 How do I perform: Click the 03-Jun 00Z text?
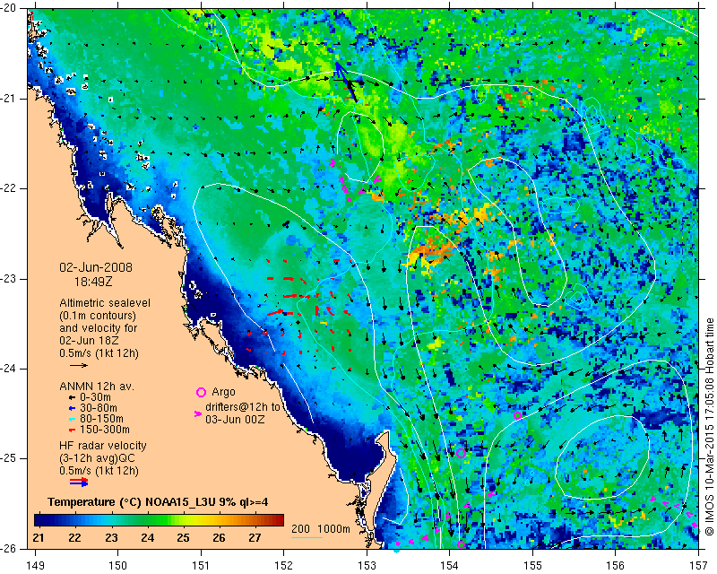(x=235, y=419)
